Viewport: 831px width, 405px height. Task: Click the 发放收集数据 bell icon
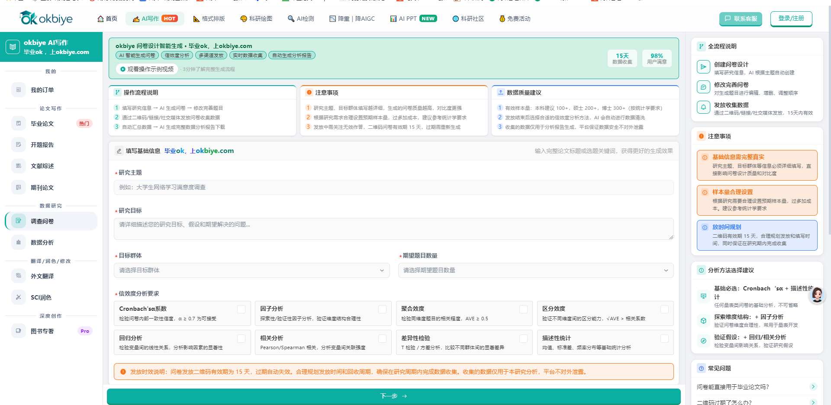click(703, 107)
